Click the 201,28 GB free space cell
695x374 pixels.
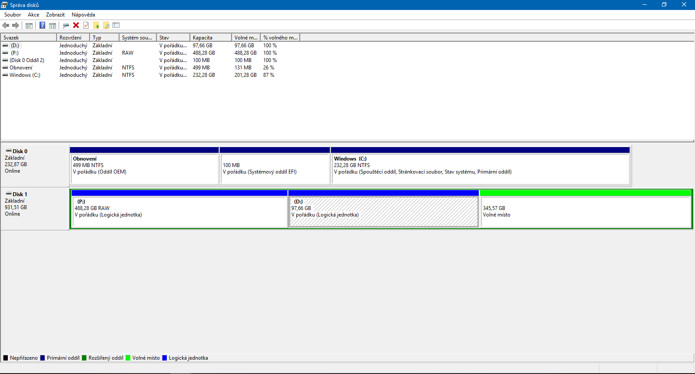245,75
